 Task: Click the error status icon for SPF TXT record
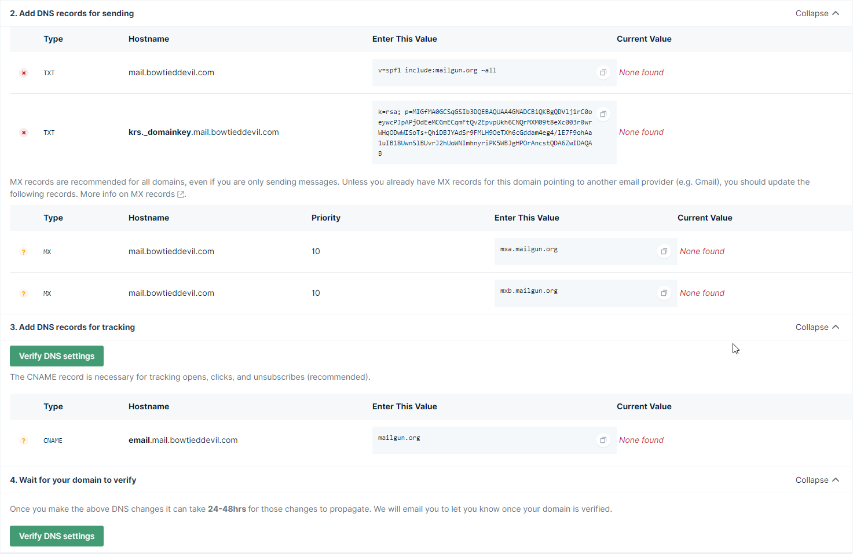[x=24, y=73]
